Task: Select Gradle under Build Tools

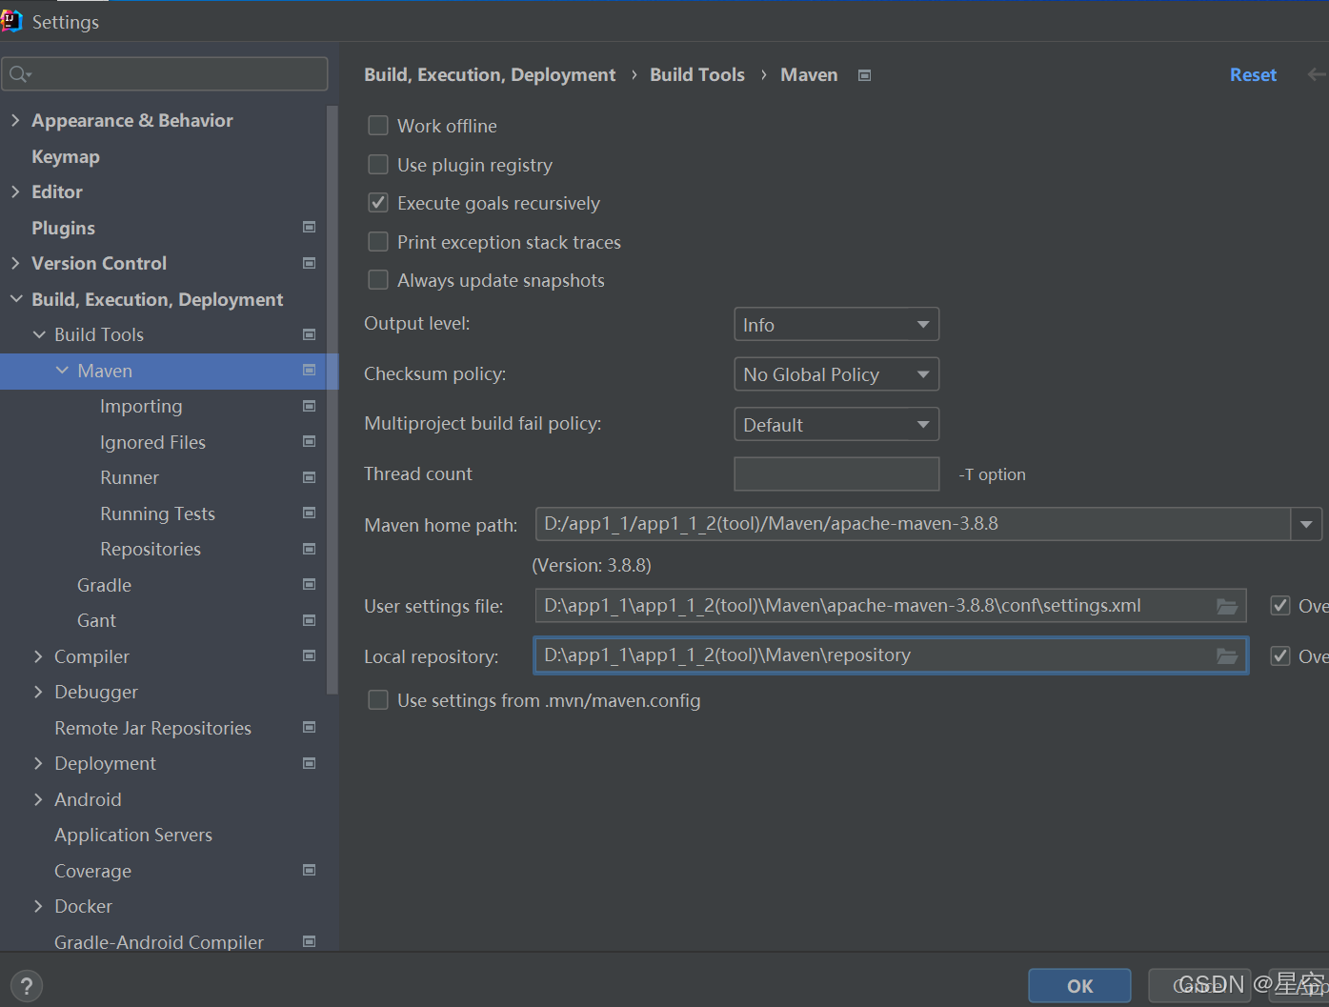Action: [x=104, y=585]
